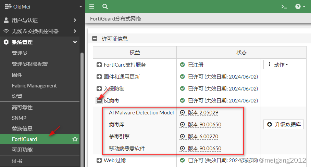Collapse the 反病毒 row
Image resolution: width=311 pixels, height=167 pixels.
[x=99, y=100]
